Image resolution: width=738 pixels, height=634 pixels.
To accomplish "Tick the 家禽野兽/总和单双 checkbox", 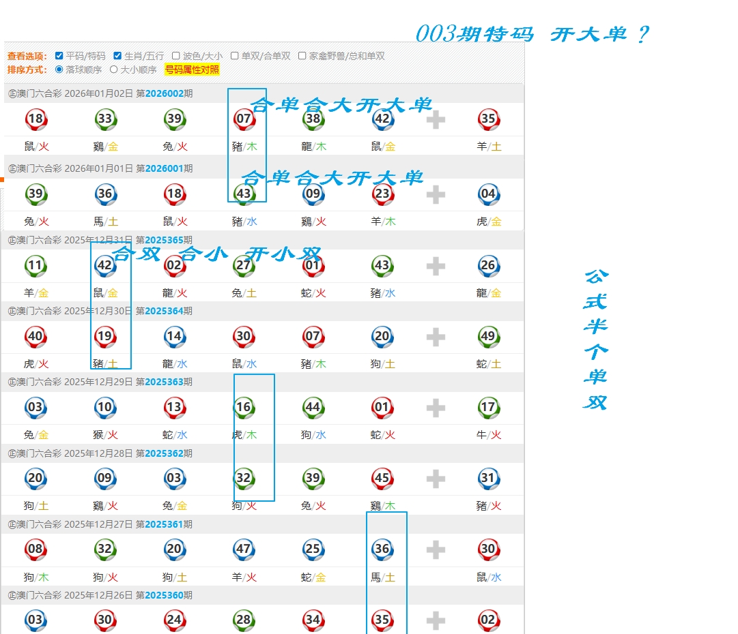I will point(302,56).
